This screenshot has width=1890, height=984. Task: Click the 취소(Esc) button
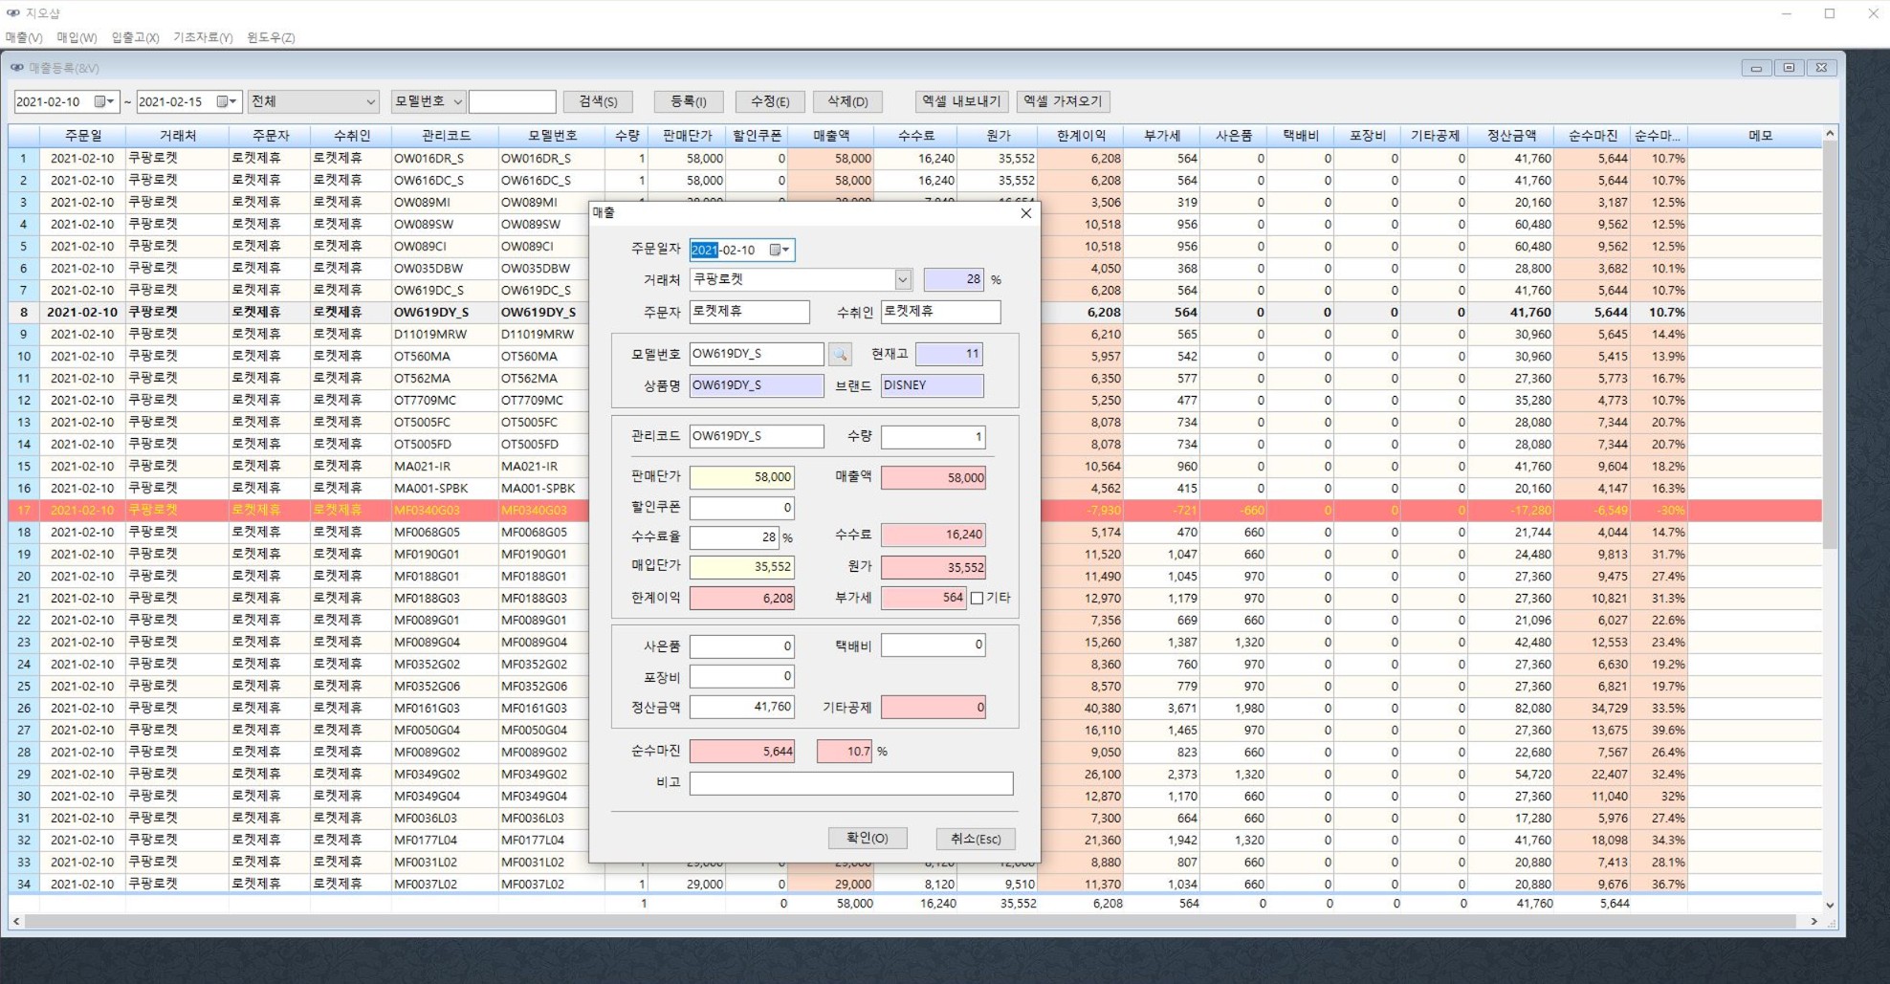(975, 839)
